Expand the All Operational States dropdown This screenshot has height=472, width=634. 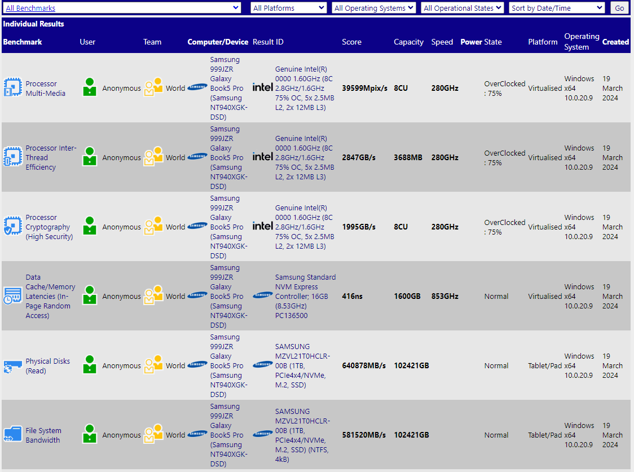[462, 8]
